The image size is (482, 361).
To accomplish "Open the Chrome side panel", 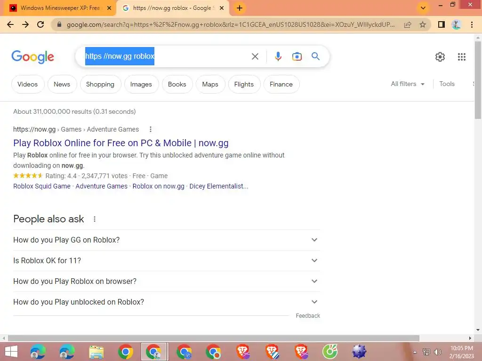I will coord(442,24).
